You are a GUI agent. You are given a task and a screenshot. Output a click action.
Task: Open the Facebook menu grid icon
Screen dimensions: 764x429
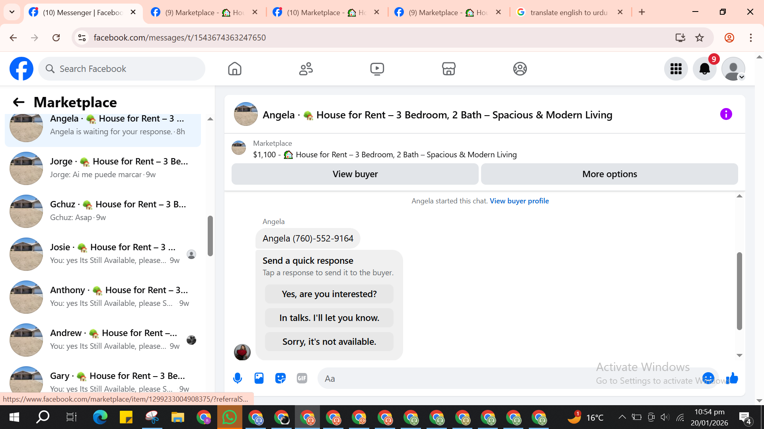coord(676,69)
